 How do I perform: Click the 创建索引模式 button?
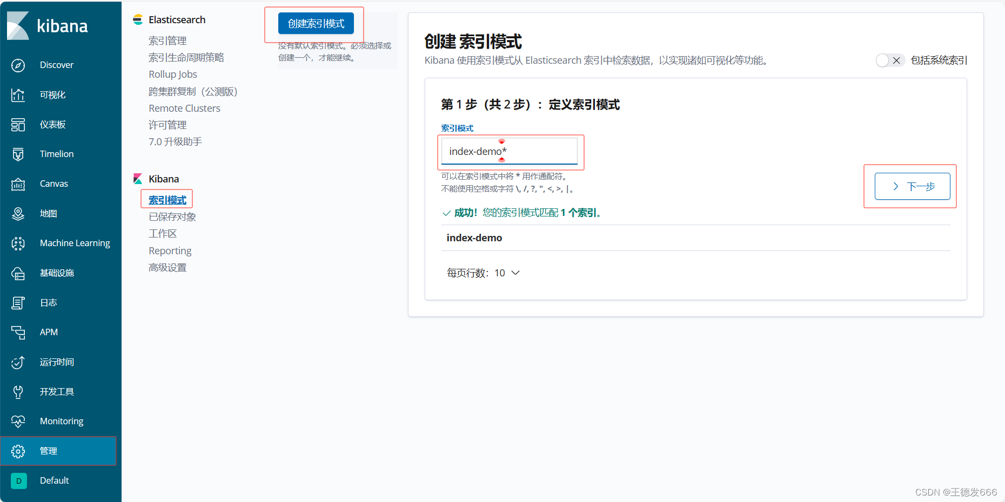click(x=316, y=24)
